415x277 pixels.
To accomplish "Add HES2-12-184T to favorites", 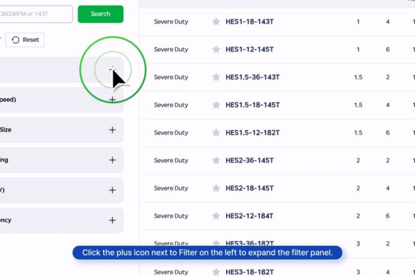I will pos(216,216).
